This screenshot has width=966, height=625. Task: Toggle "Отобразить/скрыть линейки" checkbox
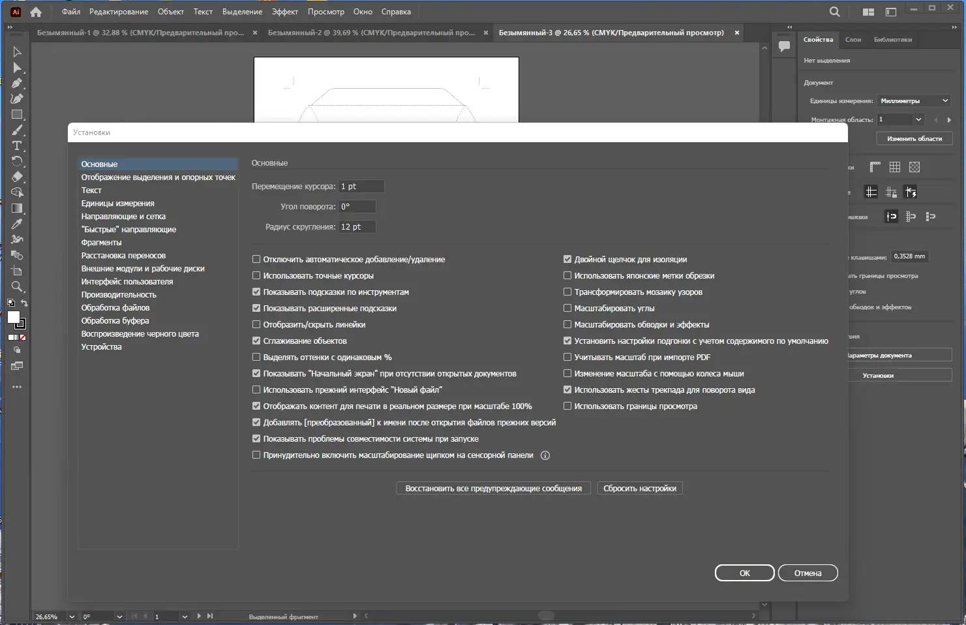(x=256, y=325)
